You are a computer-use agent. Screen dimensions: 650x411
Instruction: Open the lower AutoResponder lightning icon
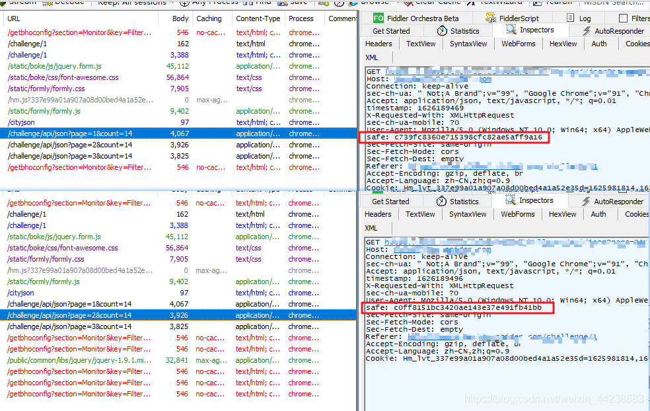[586, 201]
